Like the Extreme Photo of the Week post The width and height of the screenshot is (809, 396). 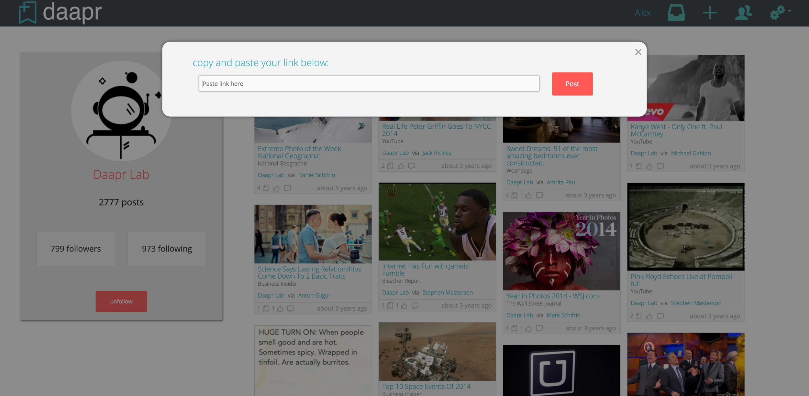276,188
